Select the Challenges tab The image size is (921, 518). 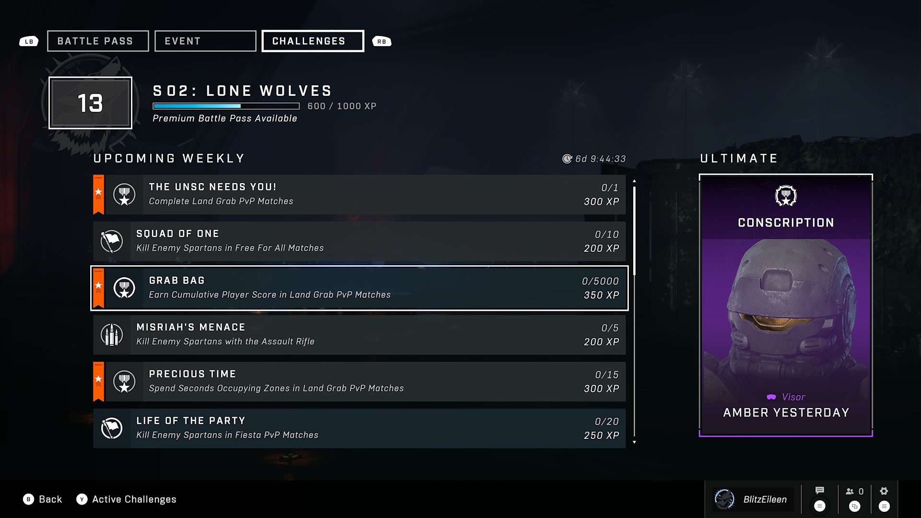(x=313, y=41)
